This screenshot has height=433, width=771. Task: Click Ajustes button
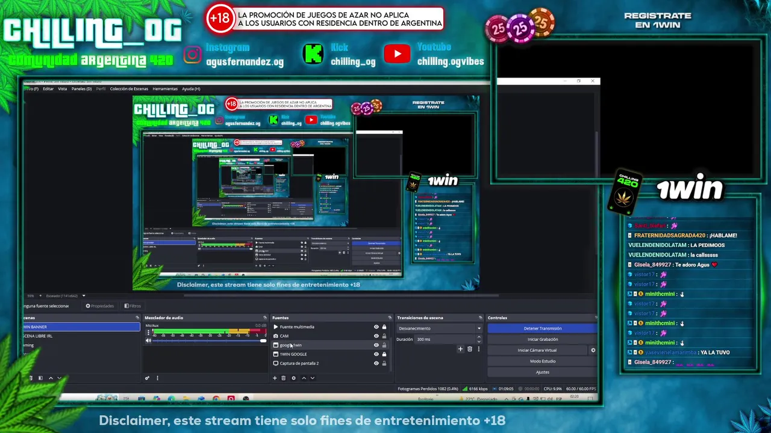click(542, 372)
